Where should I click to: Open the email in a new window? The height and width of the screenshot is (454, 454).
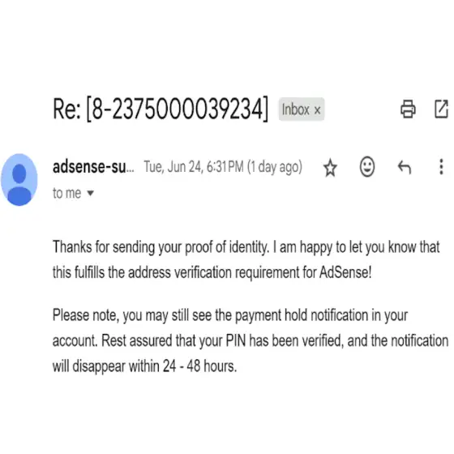(442, 109)
